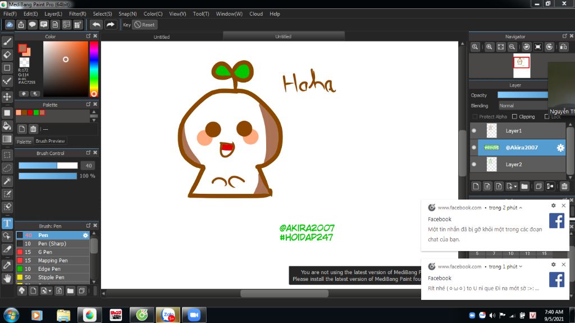Open settings gear of Pen brush
575x323 pixels.
[85, 235]
